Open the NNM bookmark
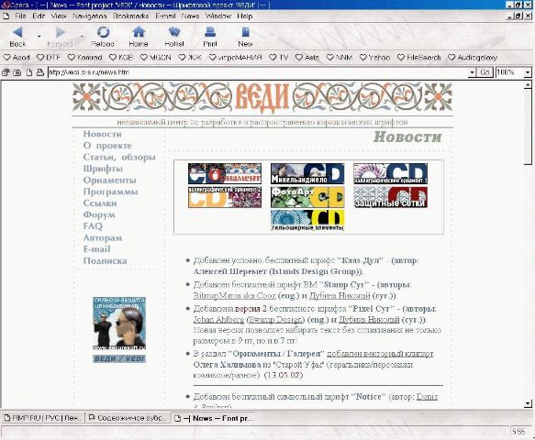This screenshot has height=440, width=535. pos(340,58)
